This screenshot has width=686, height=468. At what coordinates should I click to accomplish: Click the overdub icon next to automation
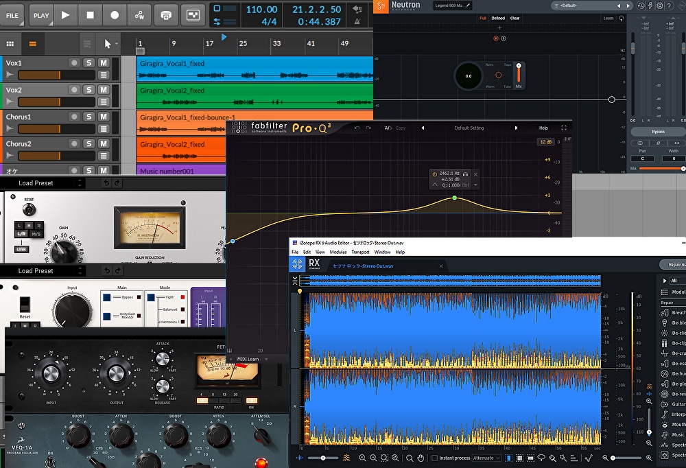click(166, 15)
